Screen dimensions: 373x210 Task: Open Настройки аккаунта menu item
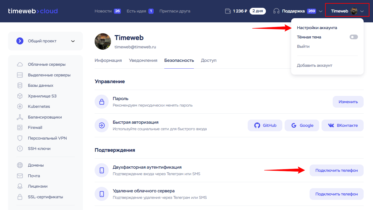(x=317, y=28)
